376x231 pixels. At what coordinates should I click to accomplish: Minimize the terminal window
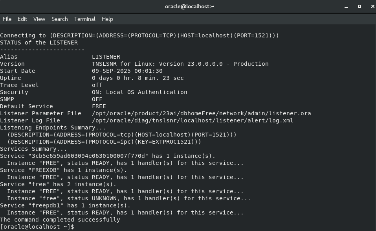coord(346,7)
